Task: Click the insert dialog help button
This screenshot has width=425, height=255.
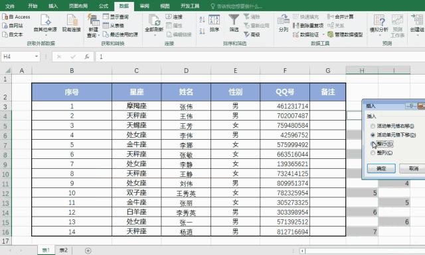Action: pyautogui.click(x=411, y=106)
